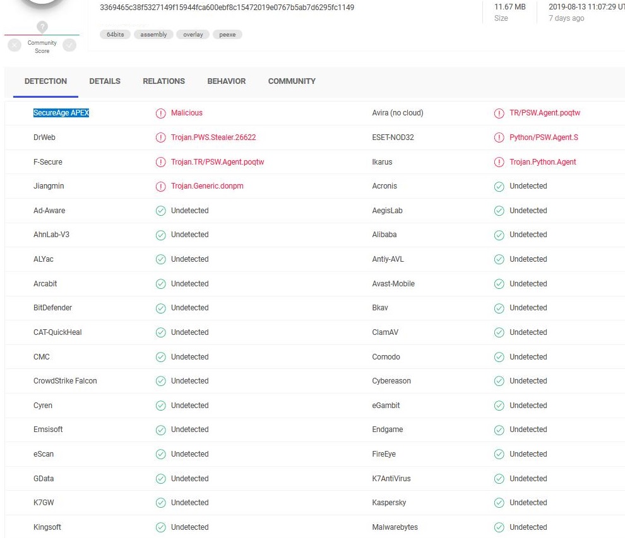The width and height of the screenshot is (625, 538).
Task: Click the green check icon in the BitDefender row
Action: [x=160, y=308]
